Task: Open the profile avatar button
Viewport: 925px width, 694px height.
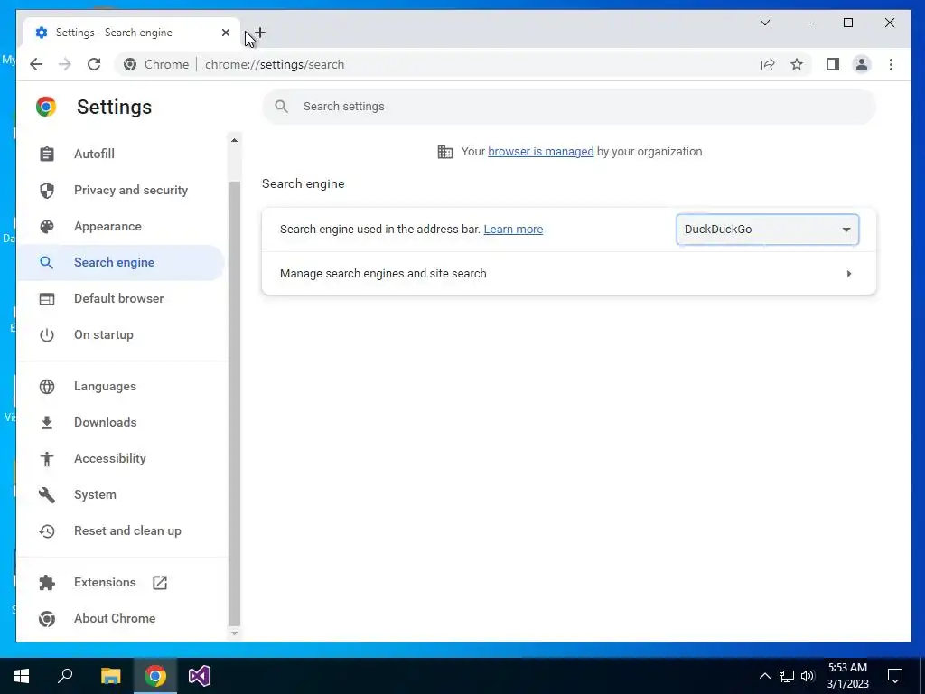Action: tap(862, 64)
